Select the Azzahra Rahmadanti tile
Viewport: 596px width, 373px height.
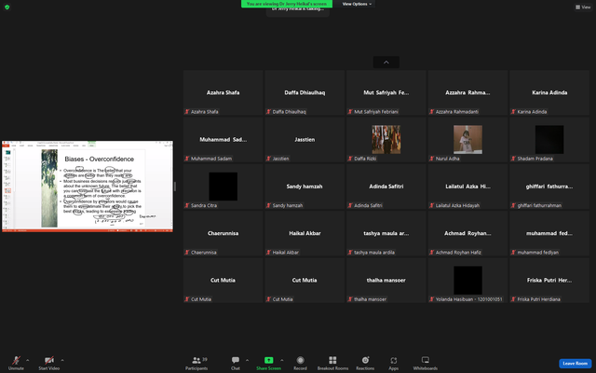(467, 92)
